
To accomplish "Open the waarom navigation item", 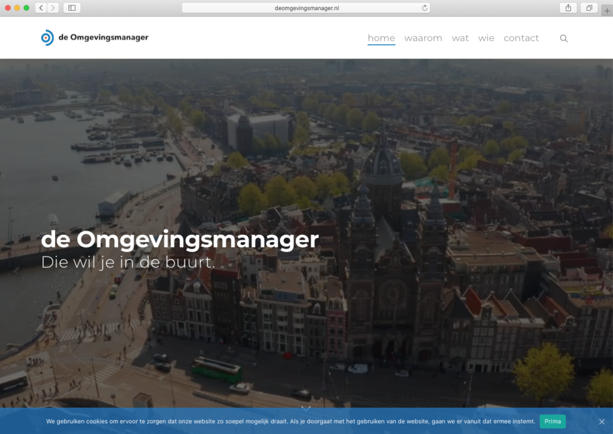I will coord(423,38).
